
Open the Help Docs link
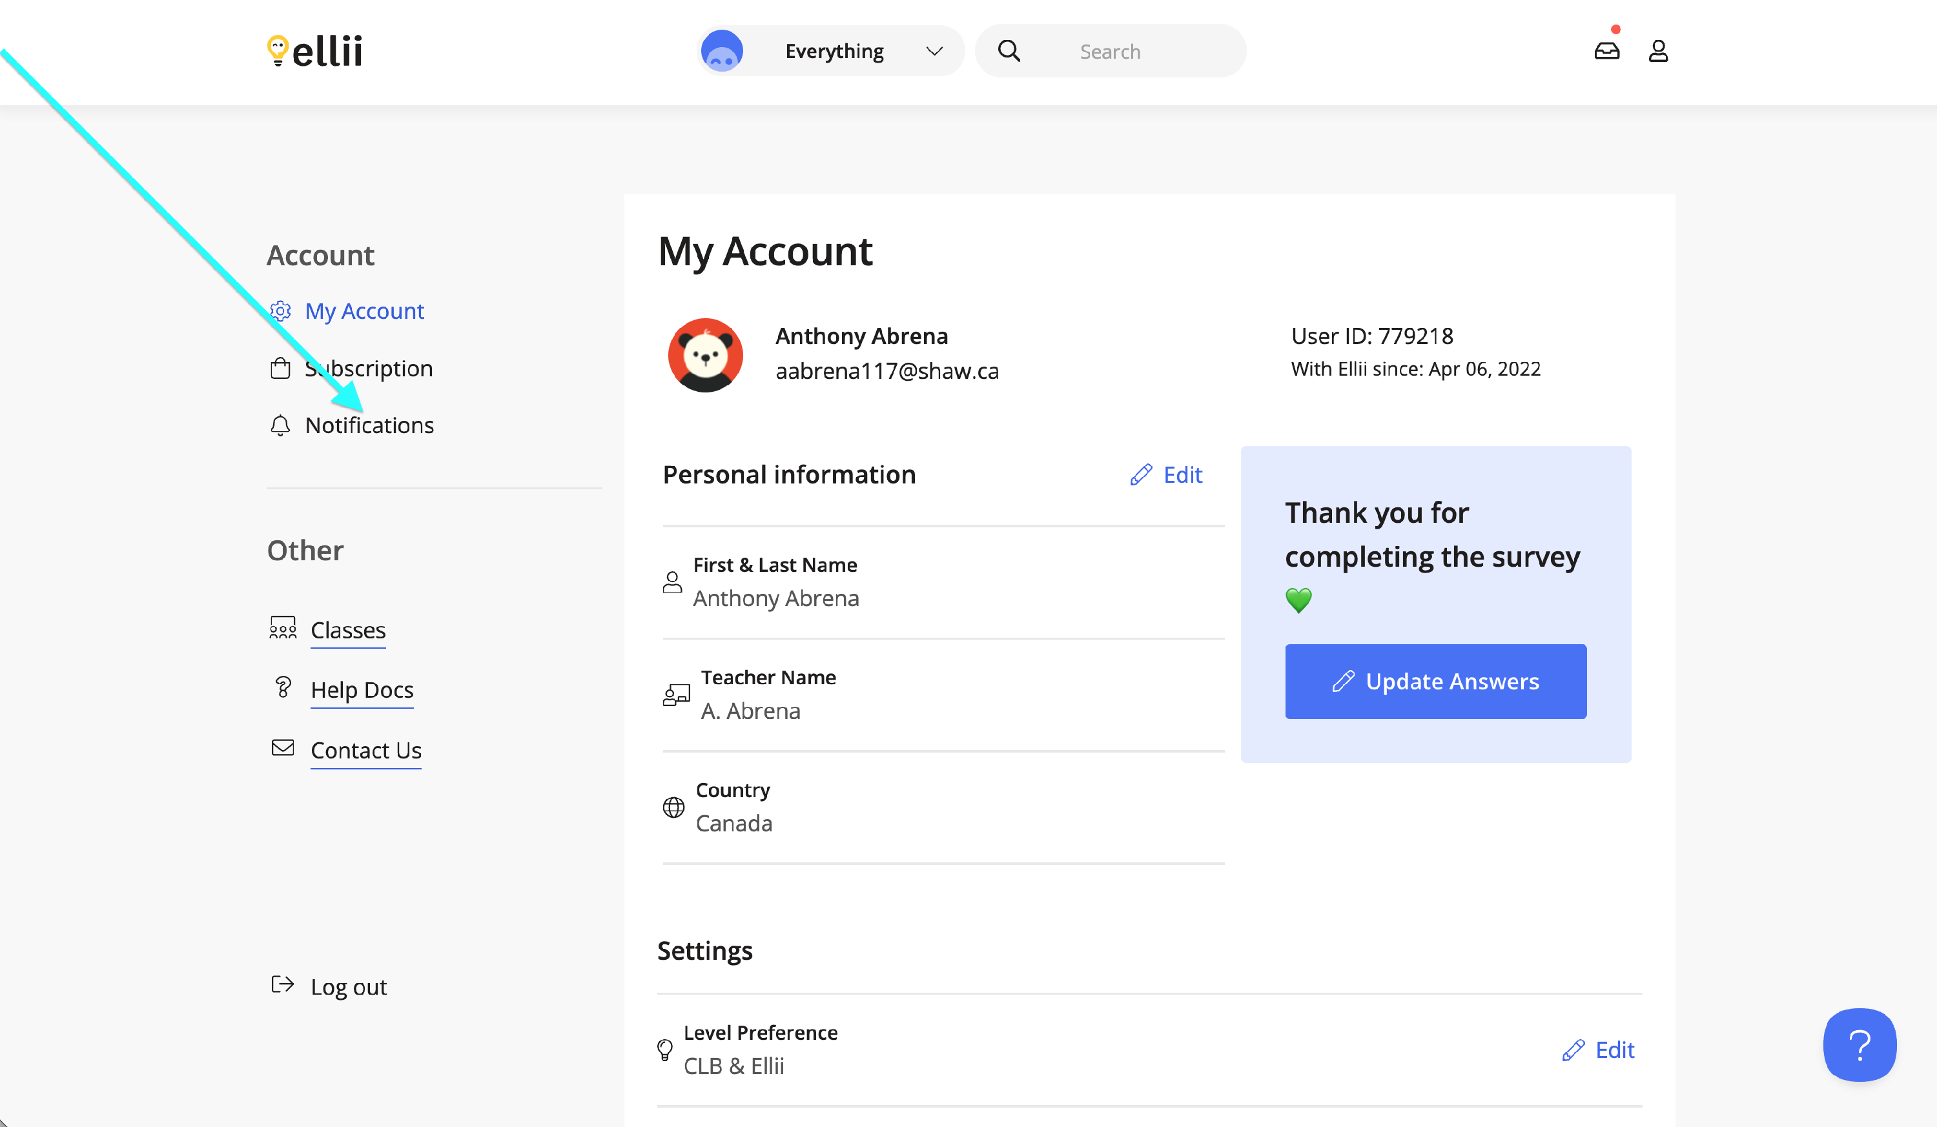click(362, 690)
